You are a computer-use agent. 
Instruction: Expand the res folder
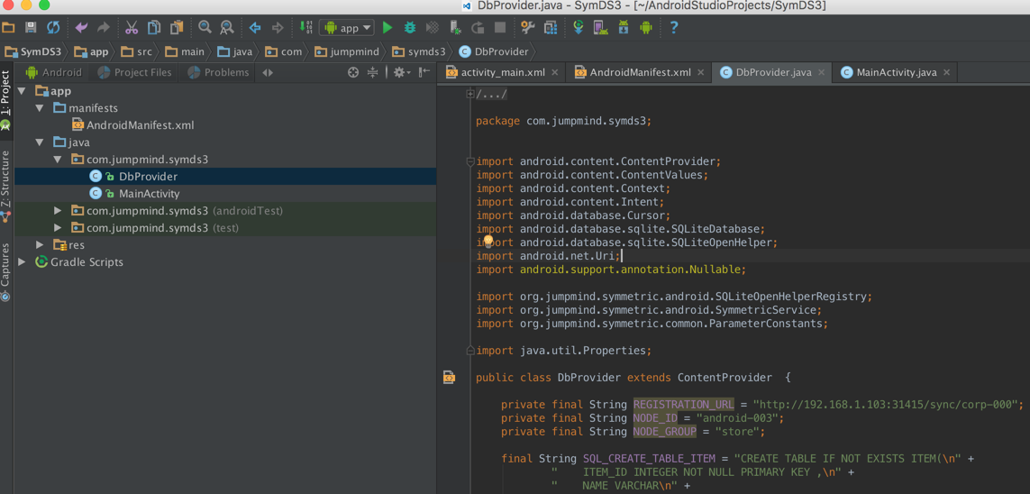(40, 245)
